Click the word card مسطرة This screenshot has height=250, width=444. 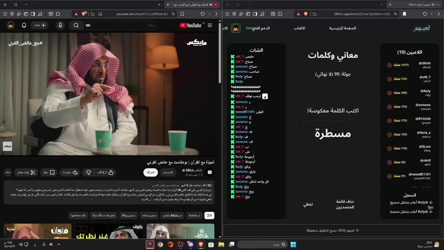tap(333, 134)
